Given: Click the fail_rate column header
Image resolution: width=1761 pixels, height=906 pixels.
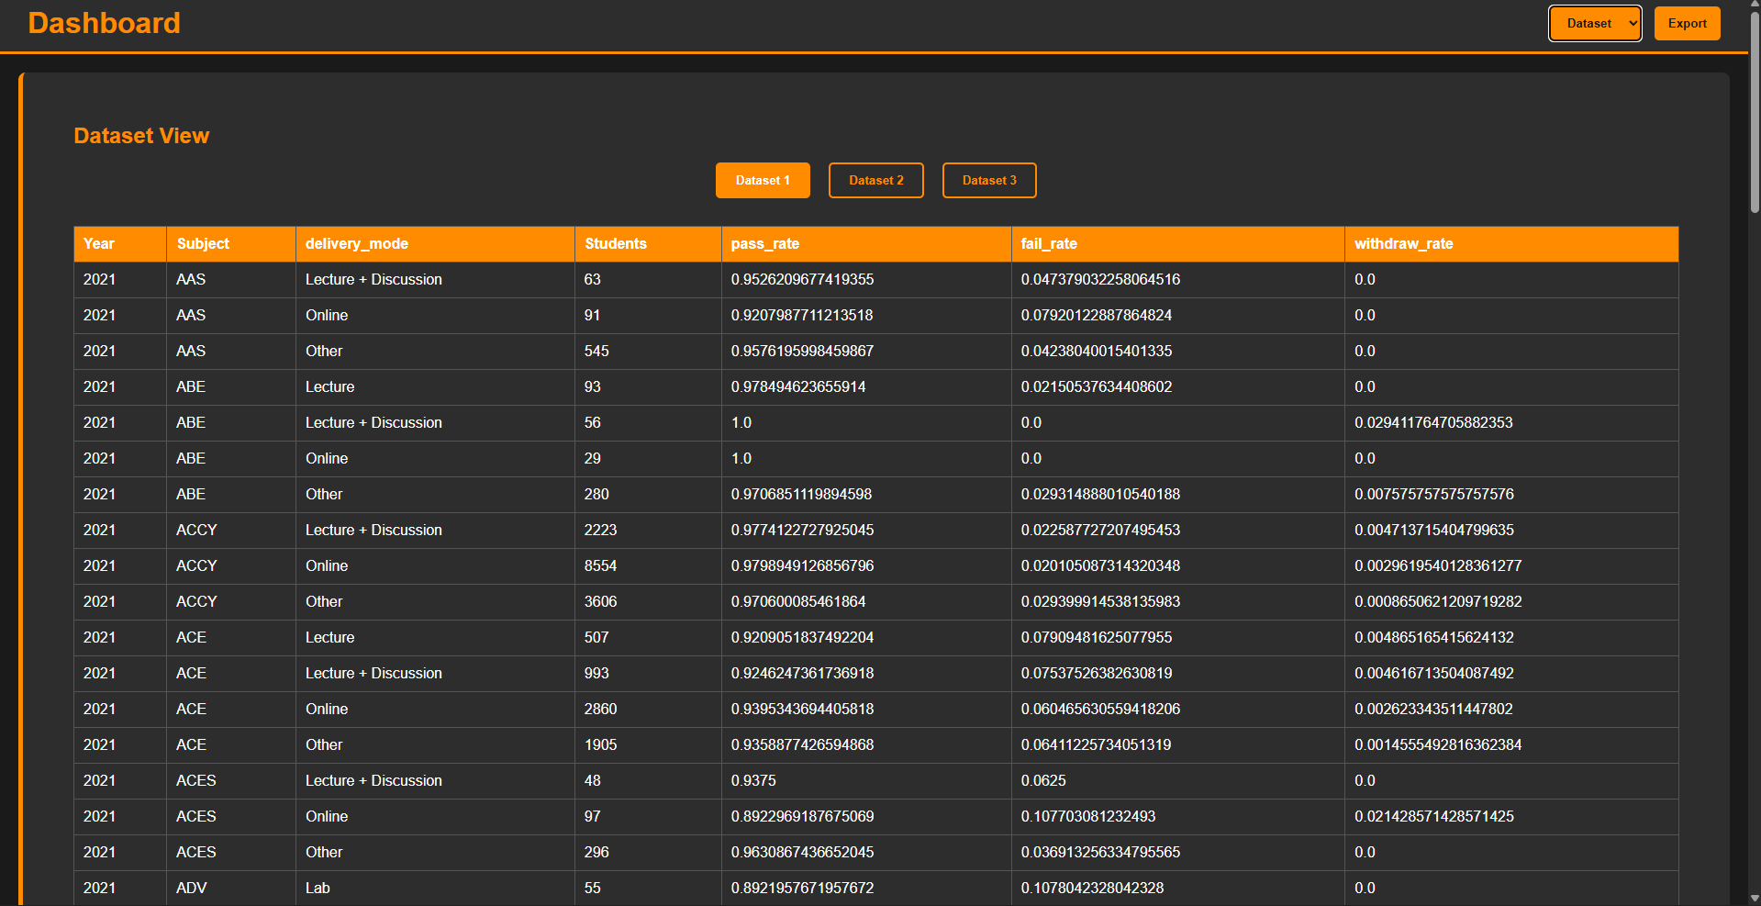Looking at the screenshot, I should click(x=1177, y=244).
